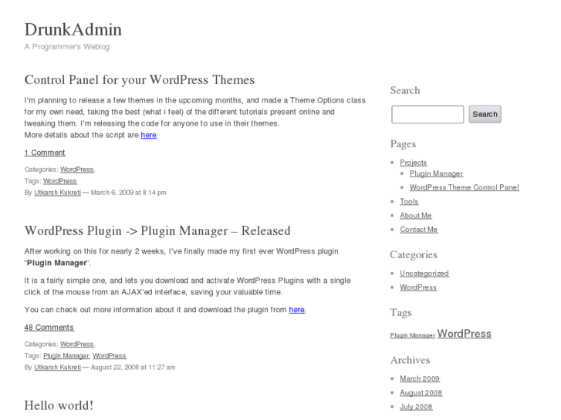Screen dimensions: 561x420
Task: Click the 'Archives' sidebar heading
Action: (x=410, y=360)
